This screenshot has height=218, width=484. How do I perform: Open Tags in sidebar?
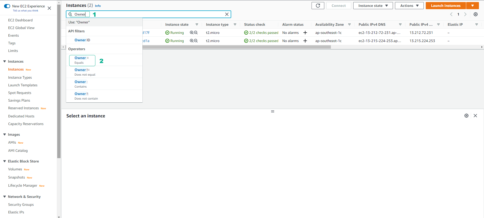click(12, 43)
